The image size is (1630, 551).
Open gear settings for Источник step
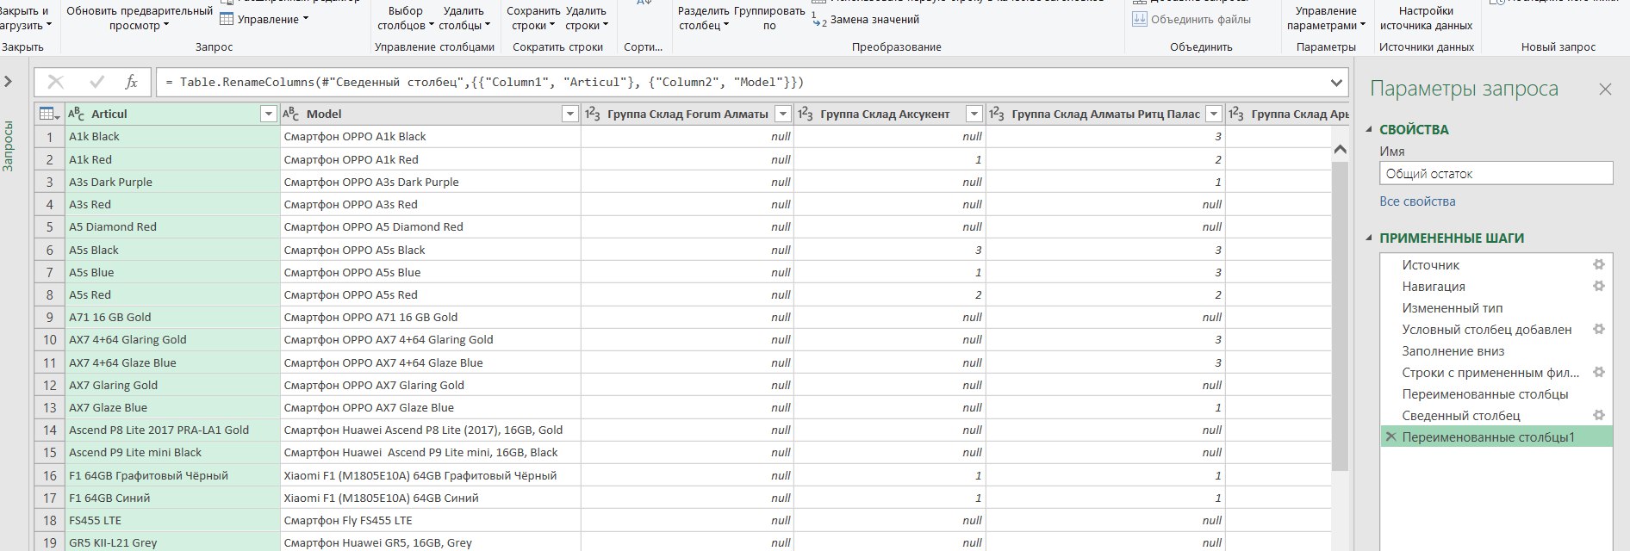(1598, 265)
